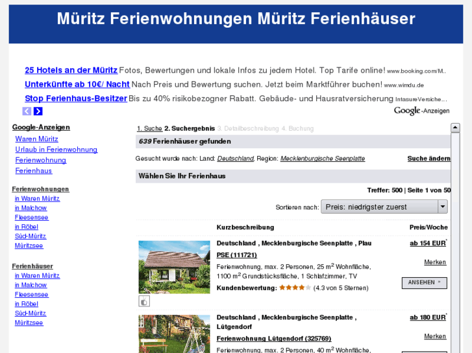Click the 'Waren Müritz' sidebar ad link
This screenshot has height=353, width=472.
coord(37,139)
